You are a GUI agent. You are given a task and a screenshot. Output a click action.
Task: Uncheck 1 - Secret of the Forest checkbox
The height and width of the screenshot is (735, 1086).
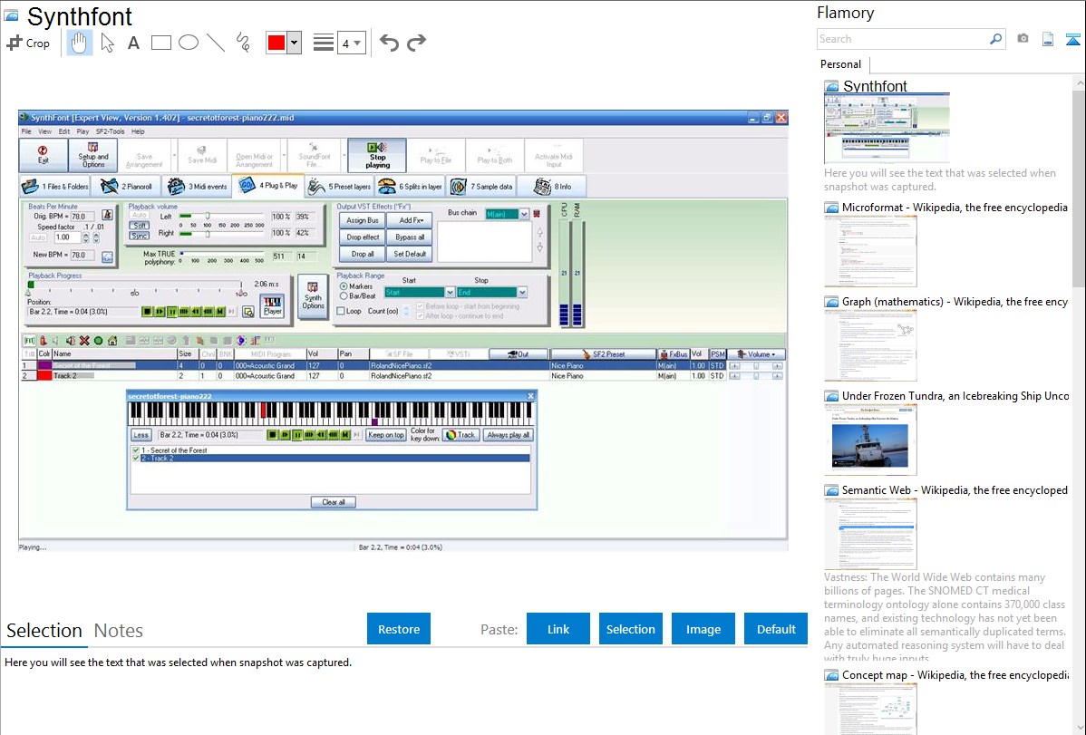coord(136,450)
